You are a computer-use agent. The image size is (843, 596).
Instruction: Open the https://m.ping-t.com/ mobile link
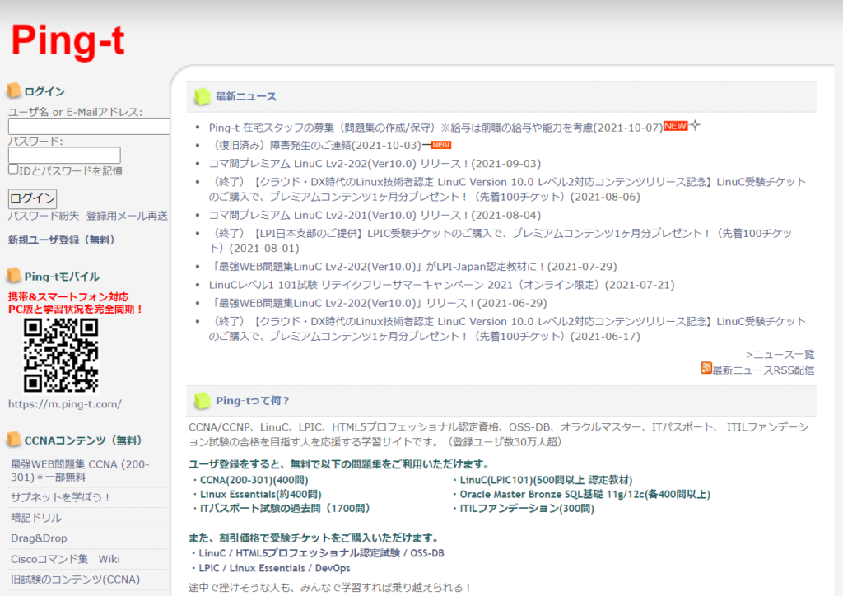click(x=64, y=404)
